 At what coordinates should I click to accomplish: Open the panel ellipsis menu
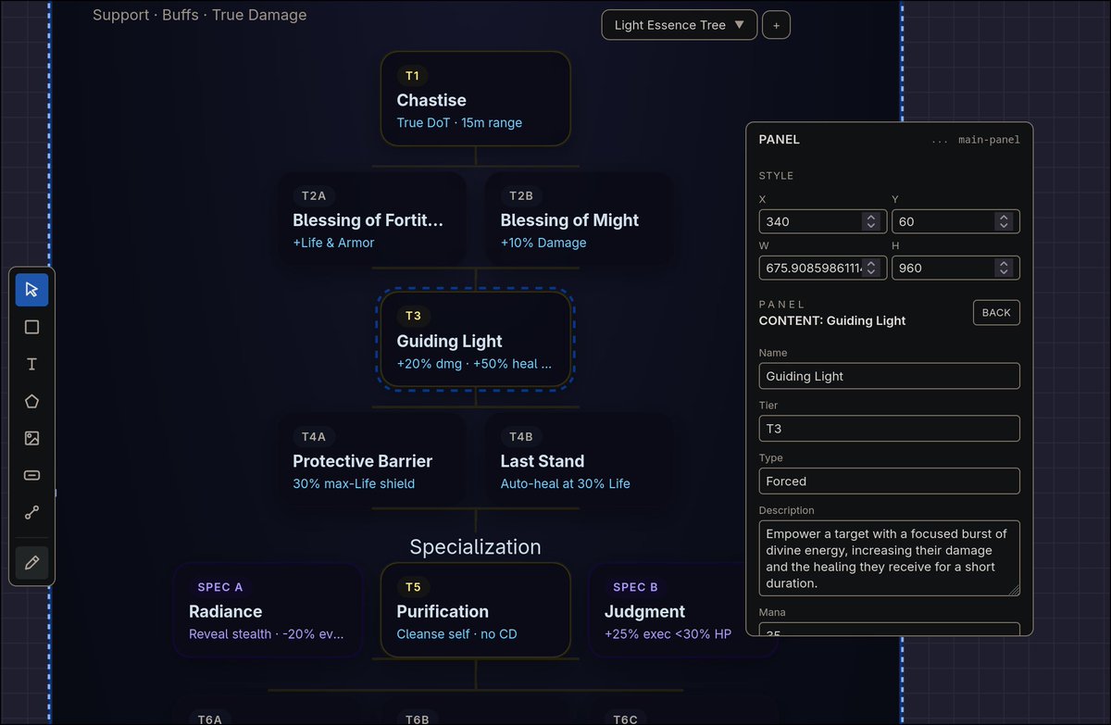(x=940, y=141)
